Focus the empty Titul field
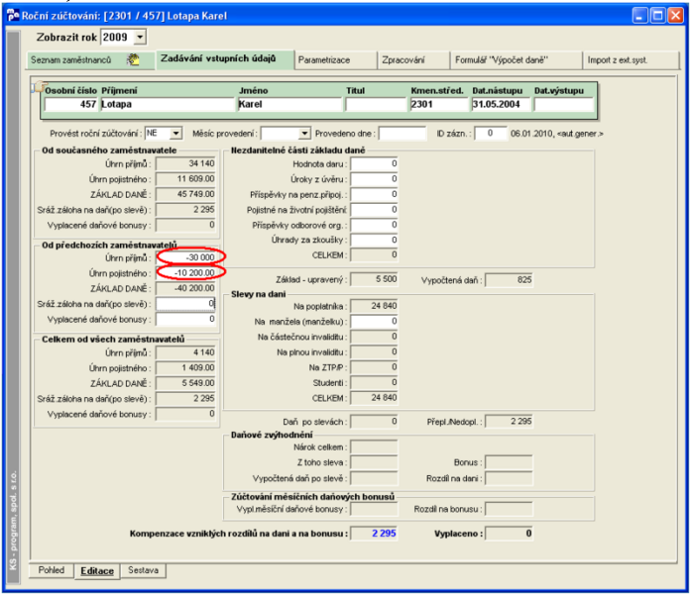The width and height of the screenshot is (690, 594). point(376,105)
